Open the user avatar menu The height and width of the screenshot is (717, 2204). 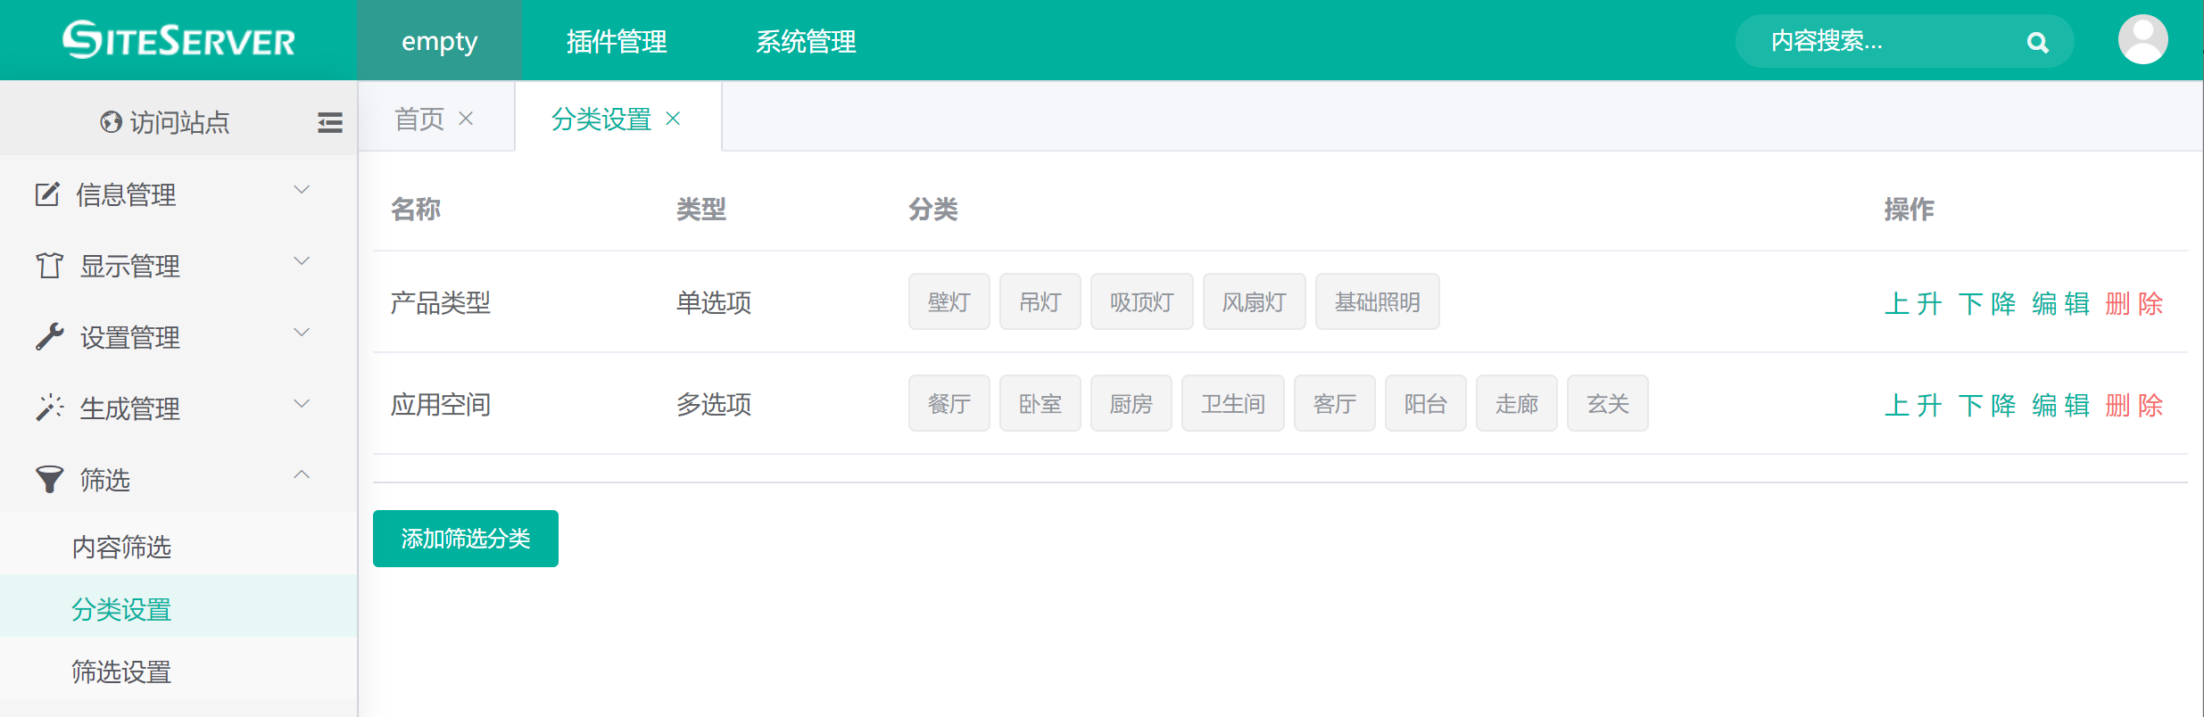[2142, 40]
